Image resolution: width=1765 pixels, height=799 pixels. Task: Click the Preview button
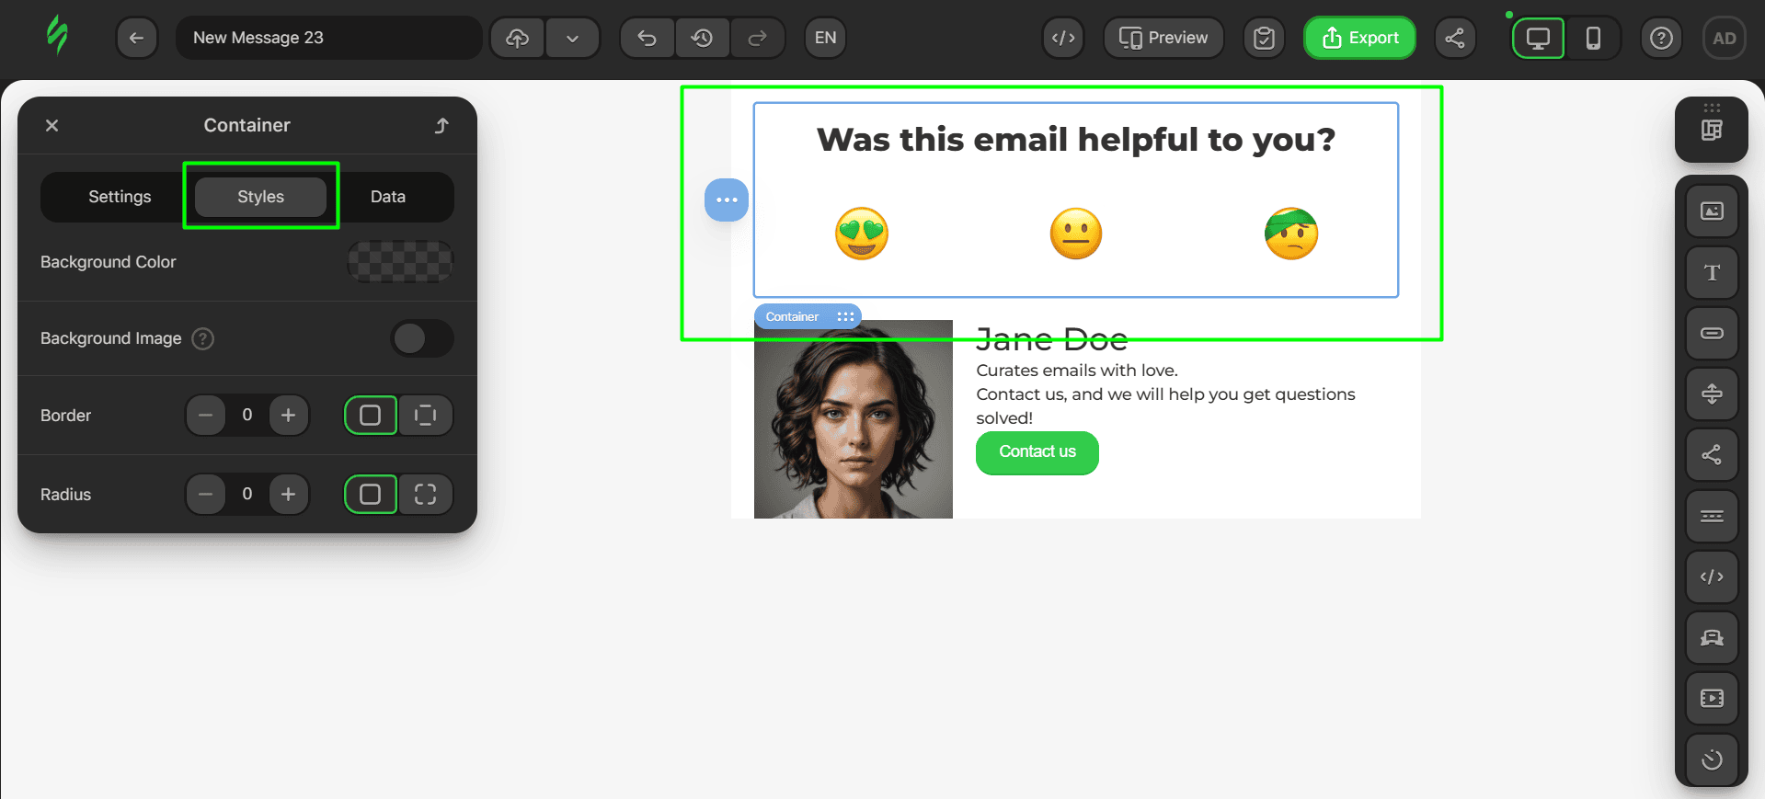coord(1163,38)
